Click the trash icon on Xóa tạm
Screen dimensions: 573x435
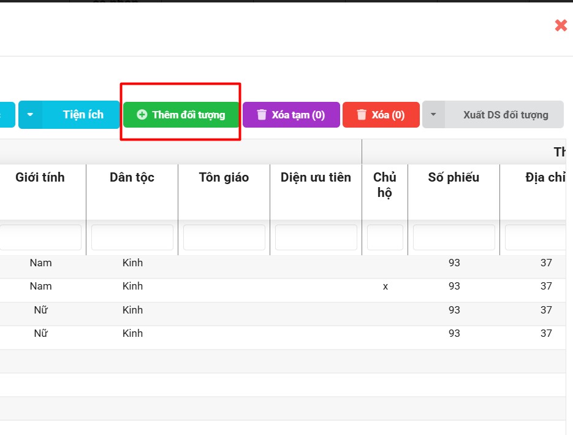(262, 115)
